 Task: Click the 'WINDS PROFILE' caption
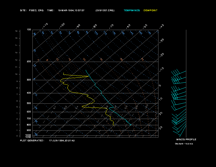(186, 139)
